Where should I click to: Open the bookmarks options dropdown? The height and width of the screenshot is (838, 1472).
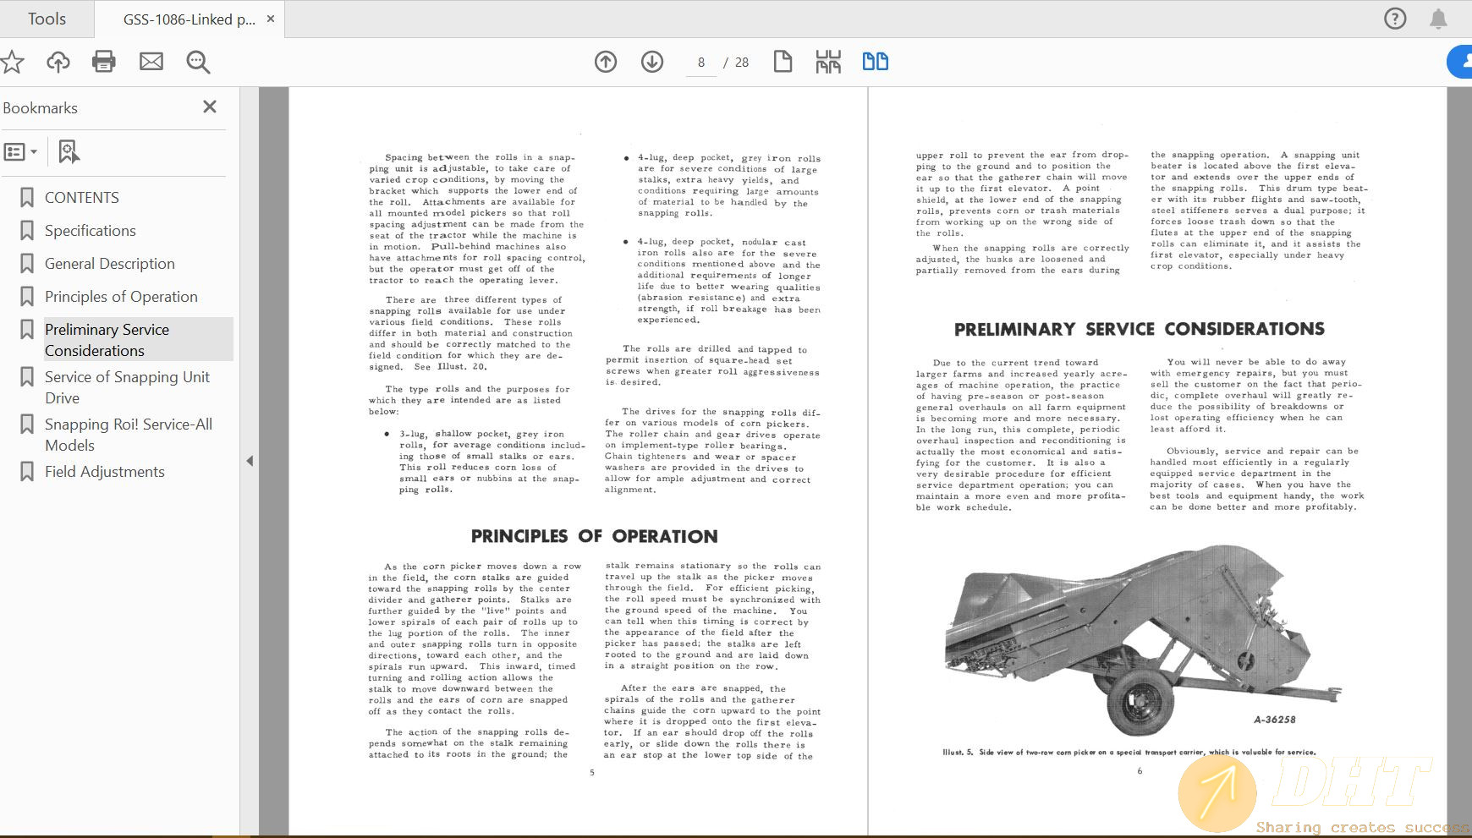(x=21, y=152)
